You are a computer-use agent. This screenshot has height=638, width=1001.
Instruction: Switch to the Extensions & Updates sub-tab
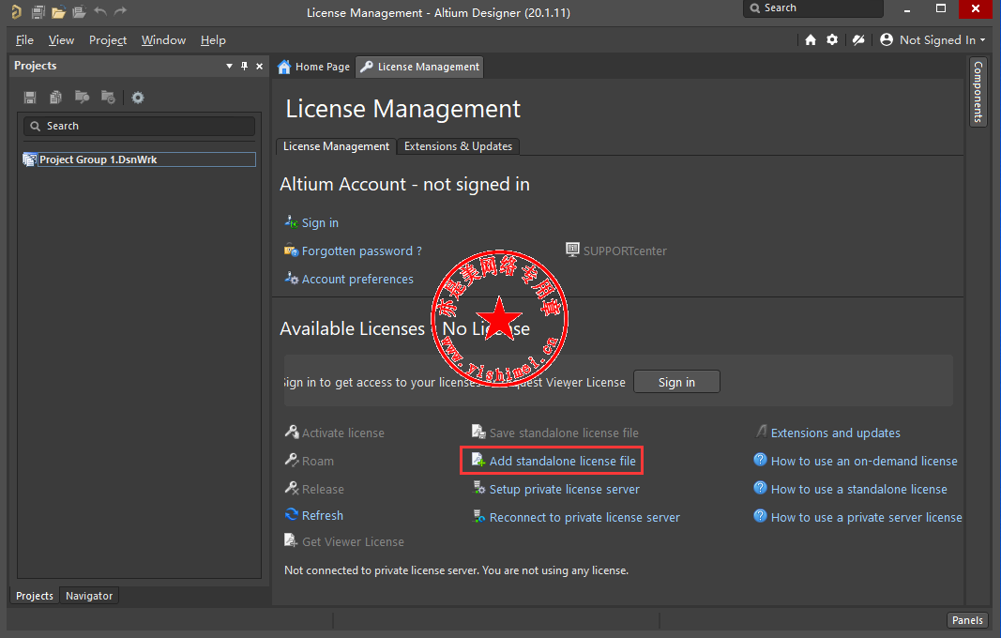click(x=459, y=146)
